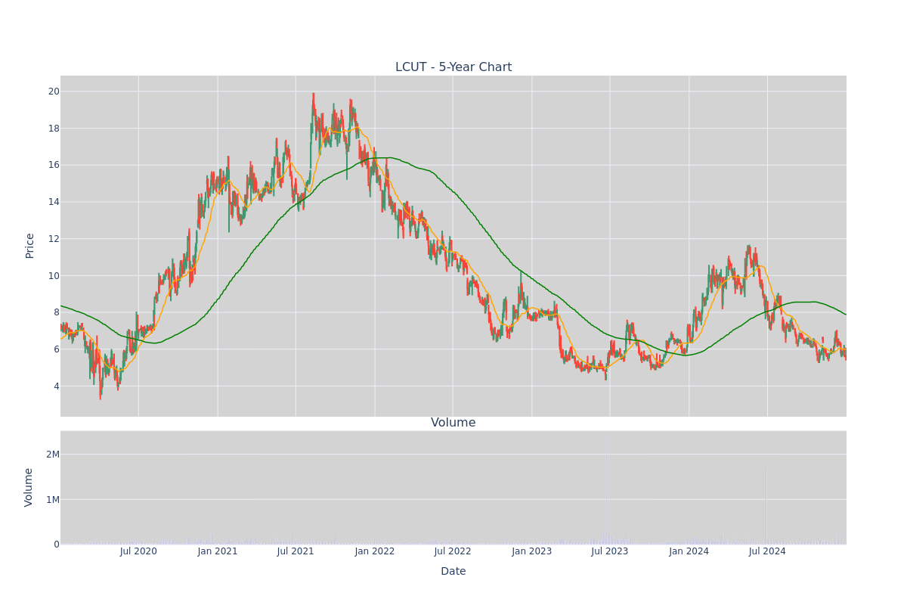
Task: Click the 'Jan 2024' date tick
Action: click(x=689, y=551)
